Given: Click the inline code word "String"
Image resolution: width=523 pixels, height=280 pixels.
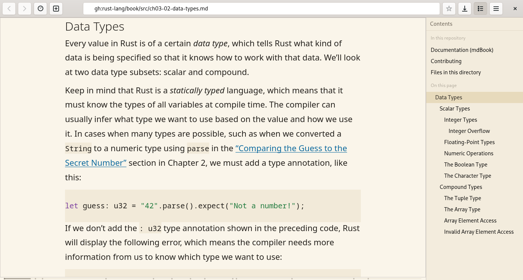Looking at the screenshot, I should (78, 149).
